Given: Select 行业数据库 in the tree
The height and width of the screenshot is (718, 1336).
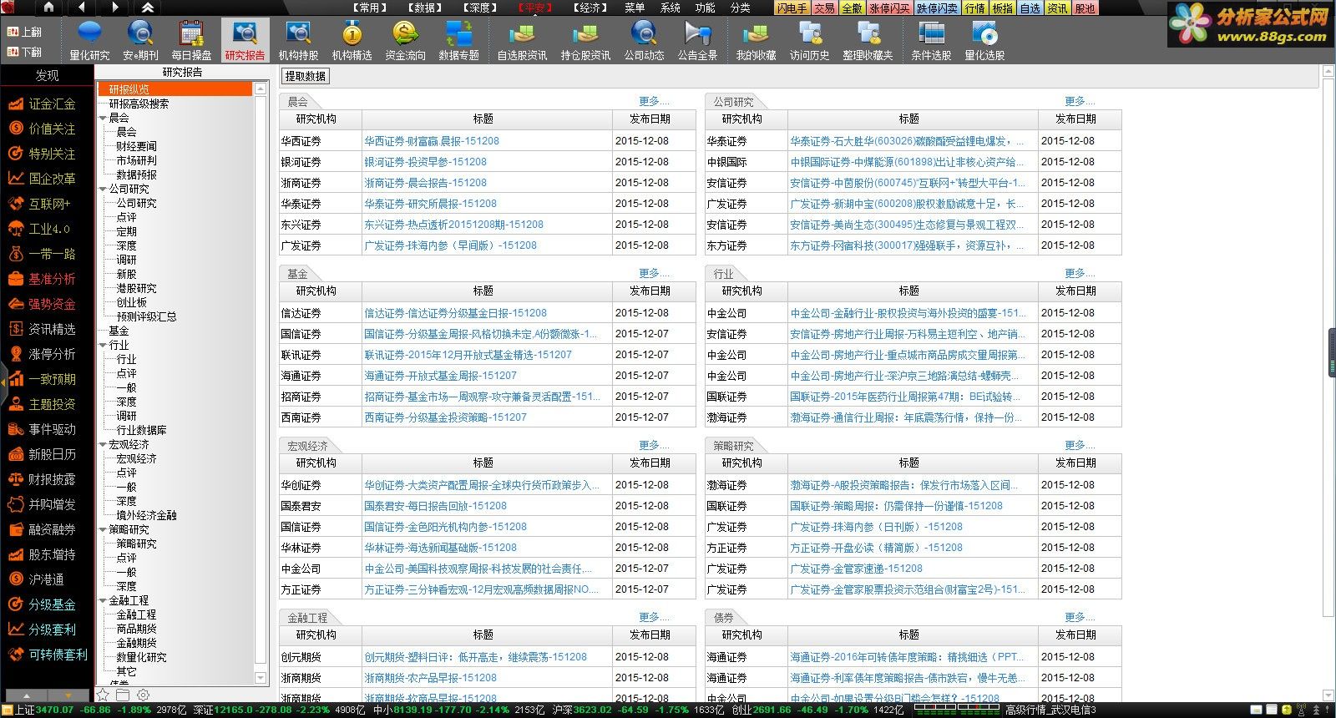Looking at the screenshot, I should click(141, 431).
